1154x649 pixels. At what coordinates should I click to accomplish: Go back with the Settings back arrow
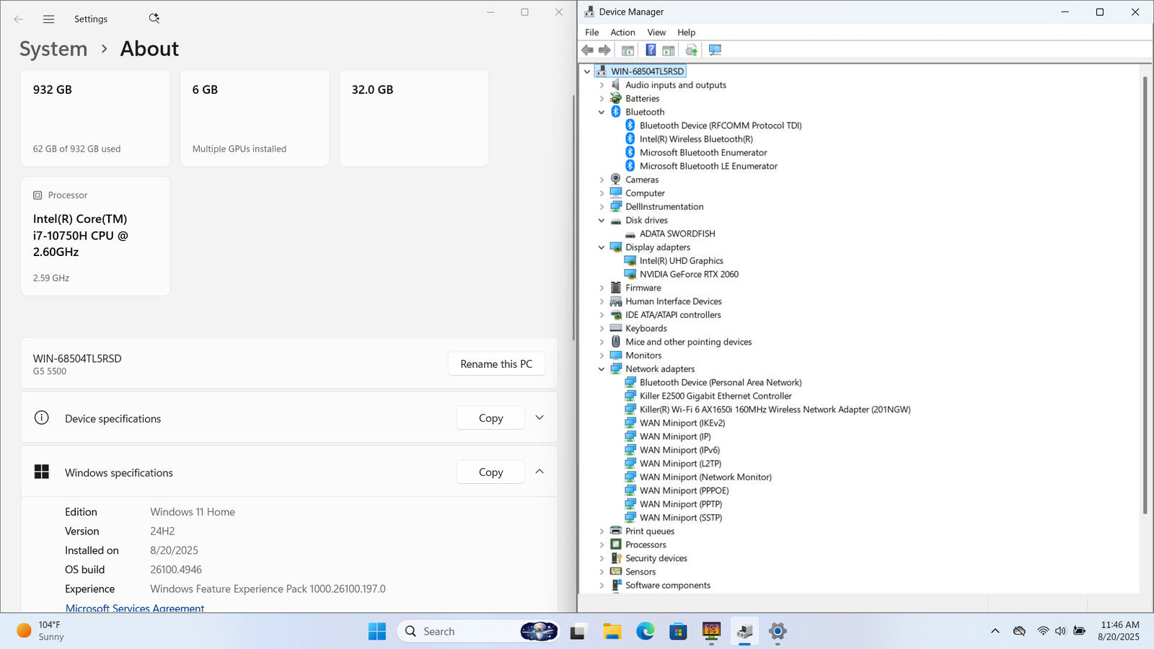[x=19, y=19]
